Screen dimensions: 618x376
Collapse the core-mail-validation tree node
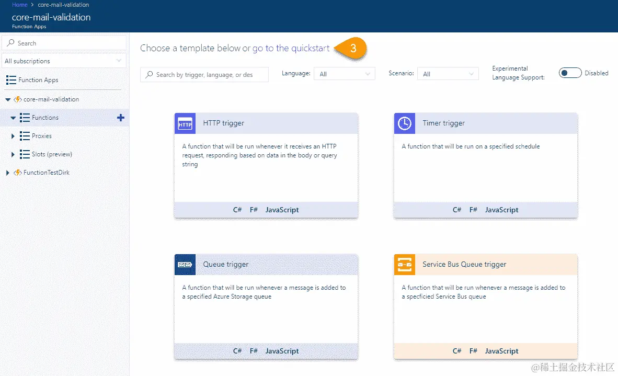point(8,100)
